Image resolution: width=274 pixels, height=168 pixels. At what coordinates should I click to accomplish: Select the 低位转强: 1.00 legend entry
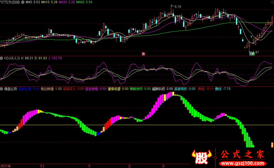pyautogui.click(x=51, y=89)
